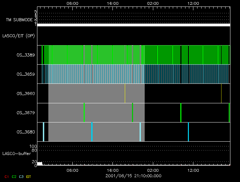Click first cyan marker in OS_3680 row
The image size is (240, 182).
44,132
